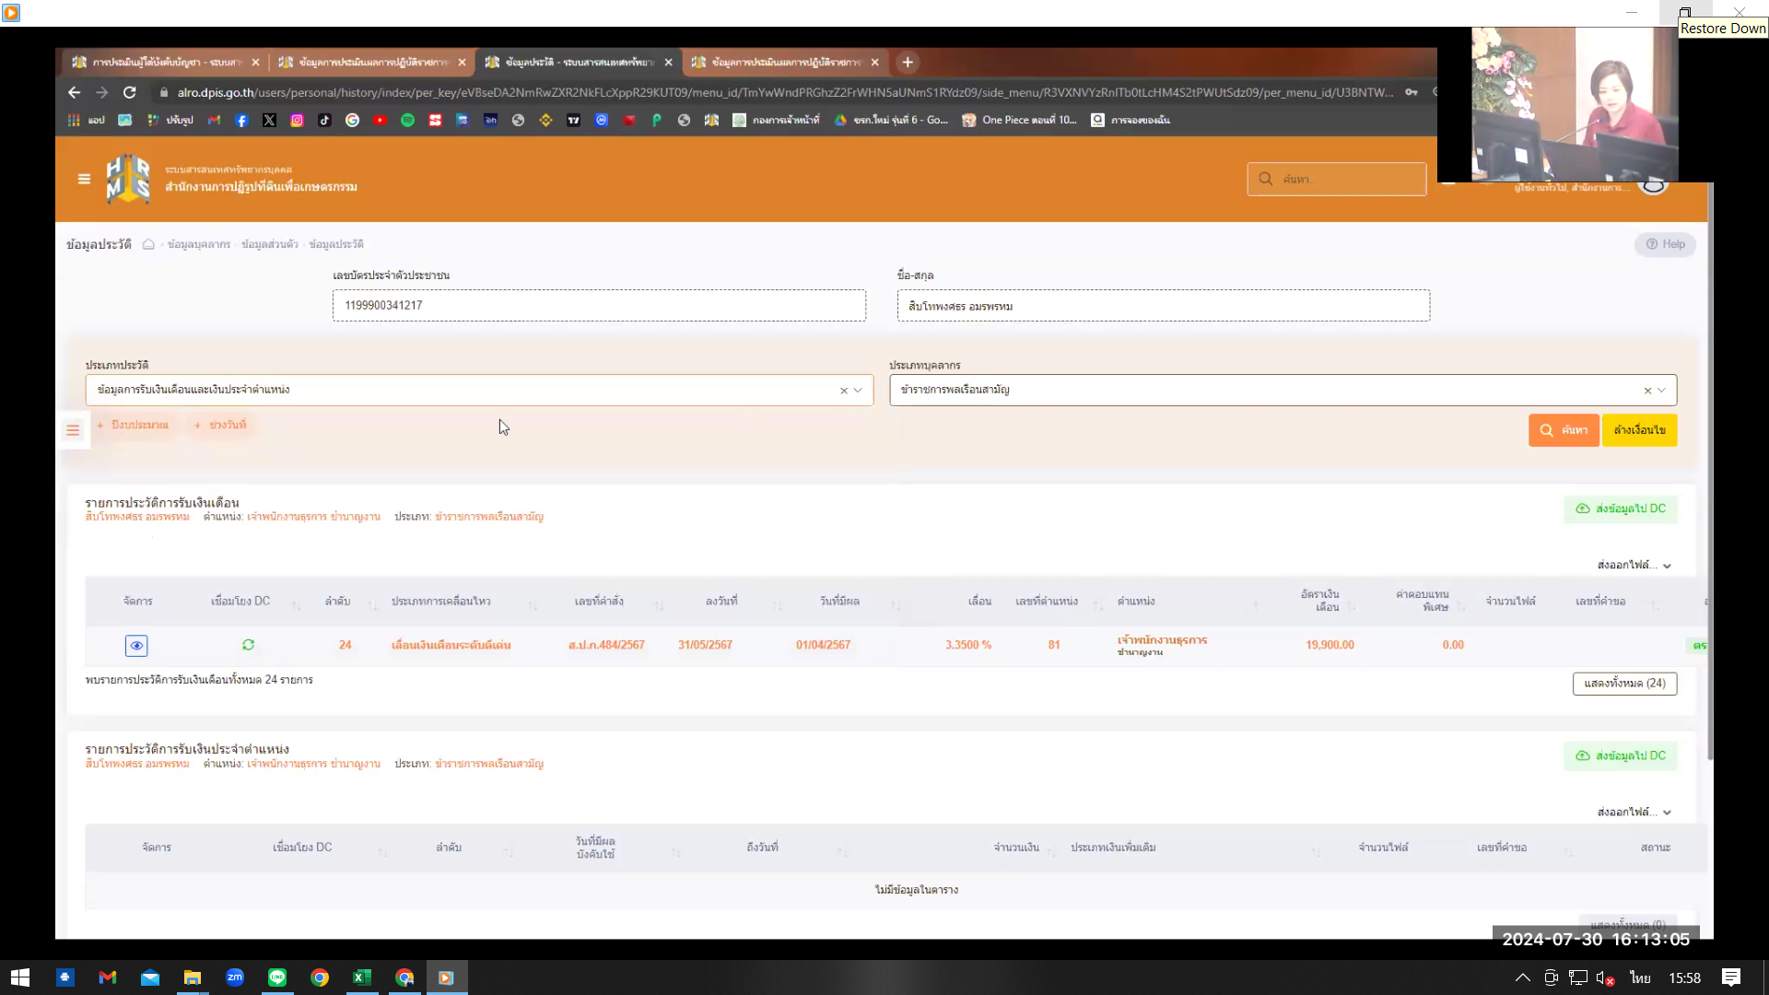Open the notification center in the taskbar
The width and height of the screenshot is (1769, 995).
(x=1731, y=977)
